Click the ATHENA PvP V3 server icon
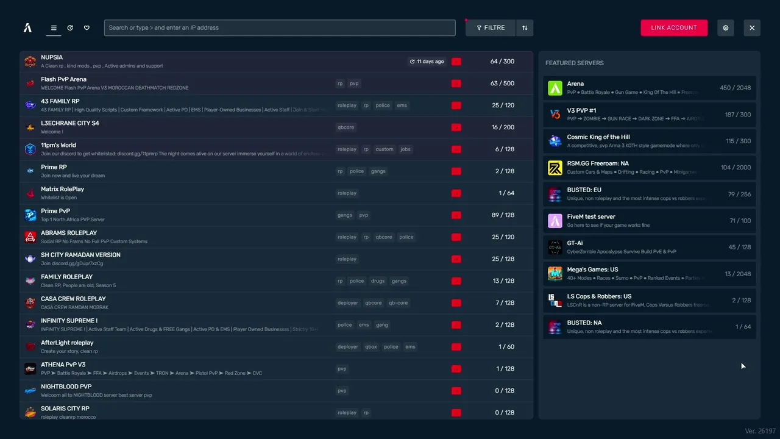 [x=30, y=369]
